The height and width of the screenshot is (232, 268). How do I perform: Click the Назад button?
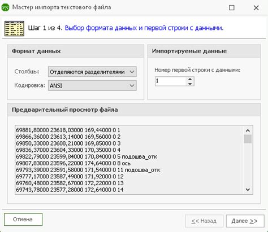204,221
